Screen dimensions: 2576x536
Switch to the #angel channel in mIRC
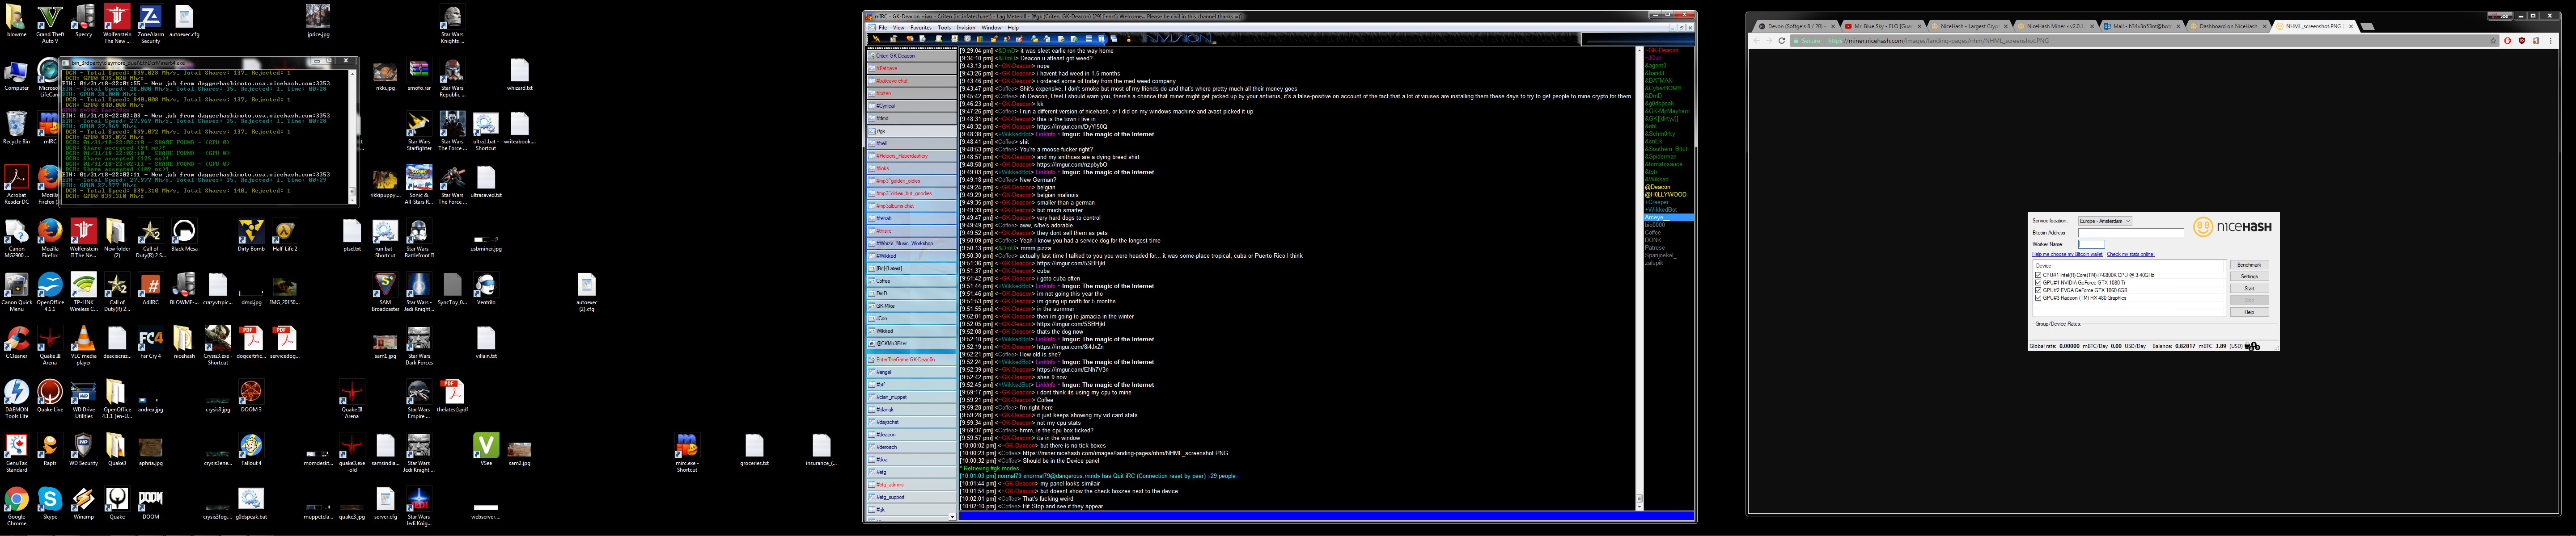click(911, 373)
